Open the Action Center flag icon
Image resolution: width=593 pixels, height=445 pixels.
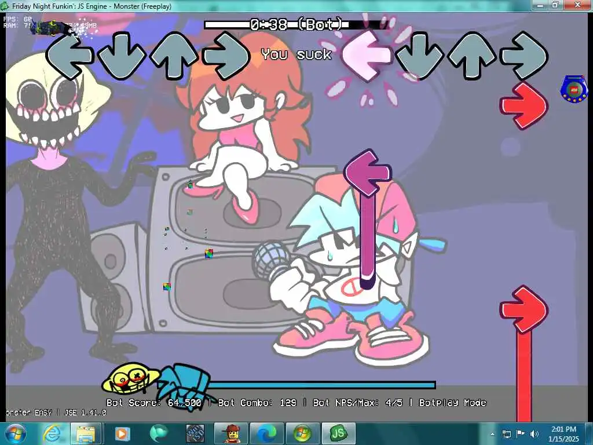(x=521, y=434)
